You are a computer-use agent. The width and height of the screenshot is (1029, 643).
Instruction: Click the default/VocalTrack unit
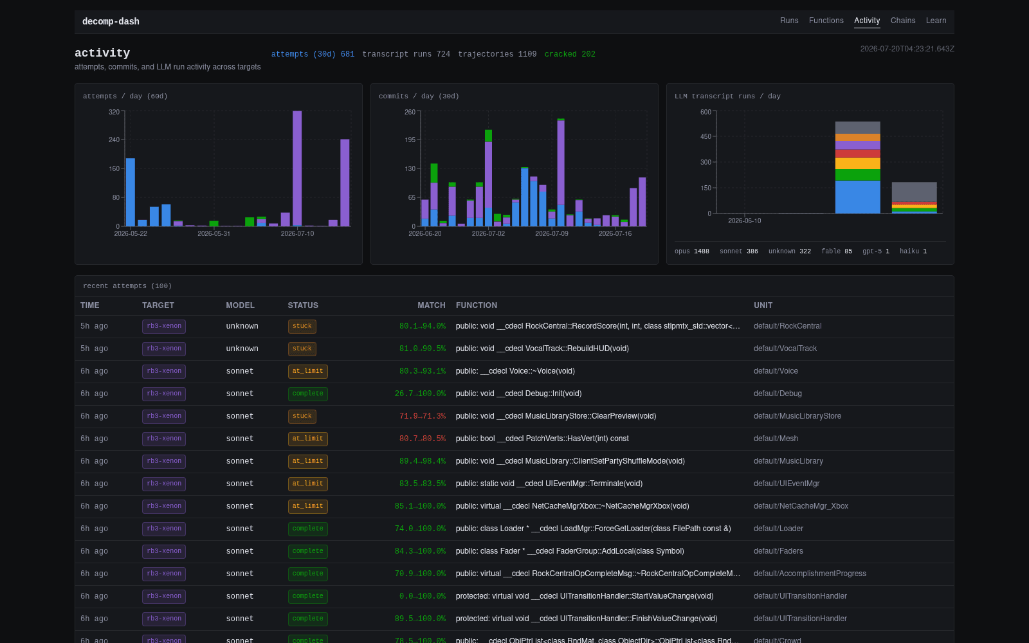click(x=785, y=349)
